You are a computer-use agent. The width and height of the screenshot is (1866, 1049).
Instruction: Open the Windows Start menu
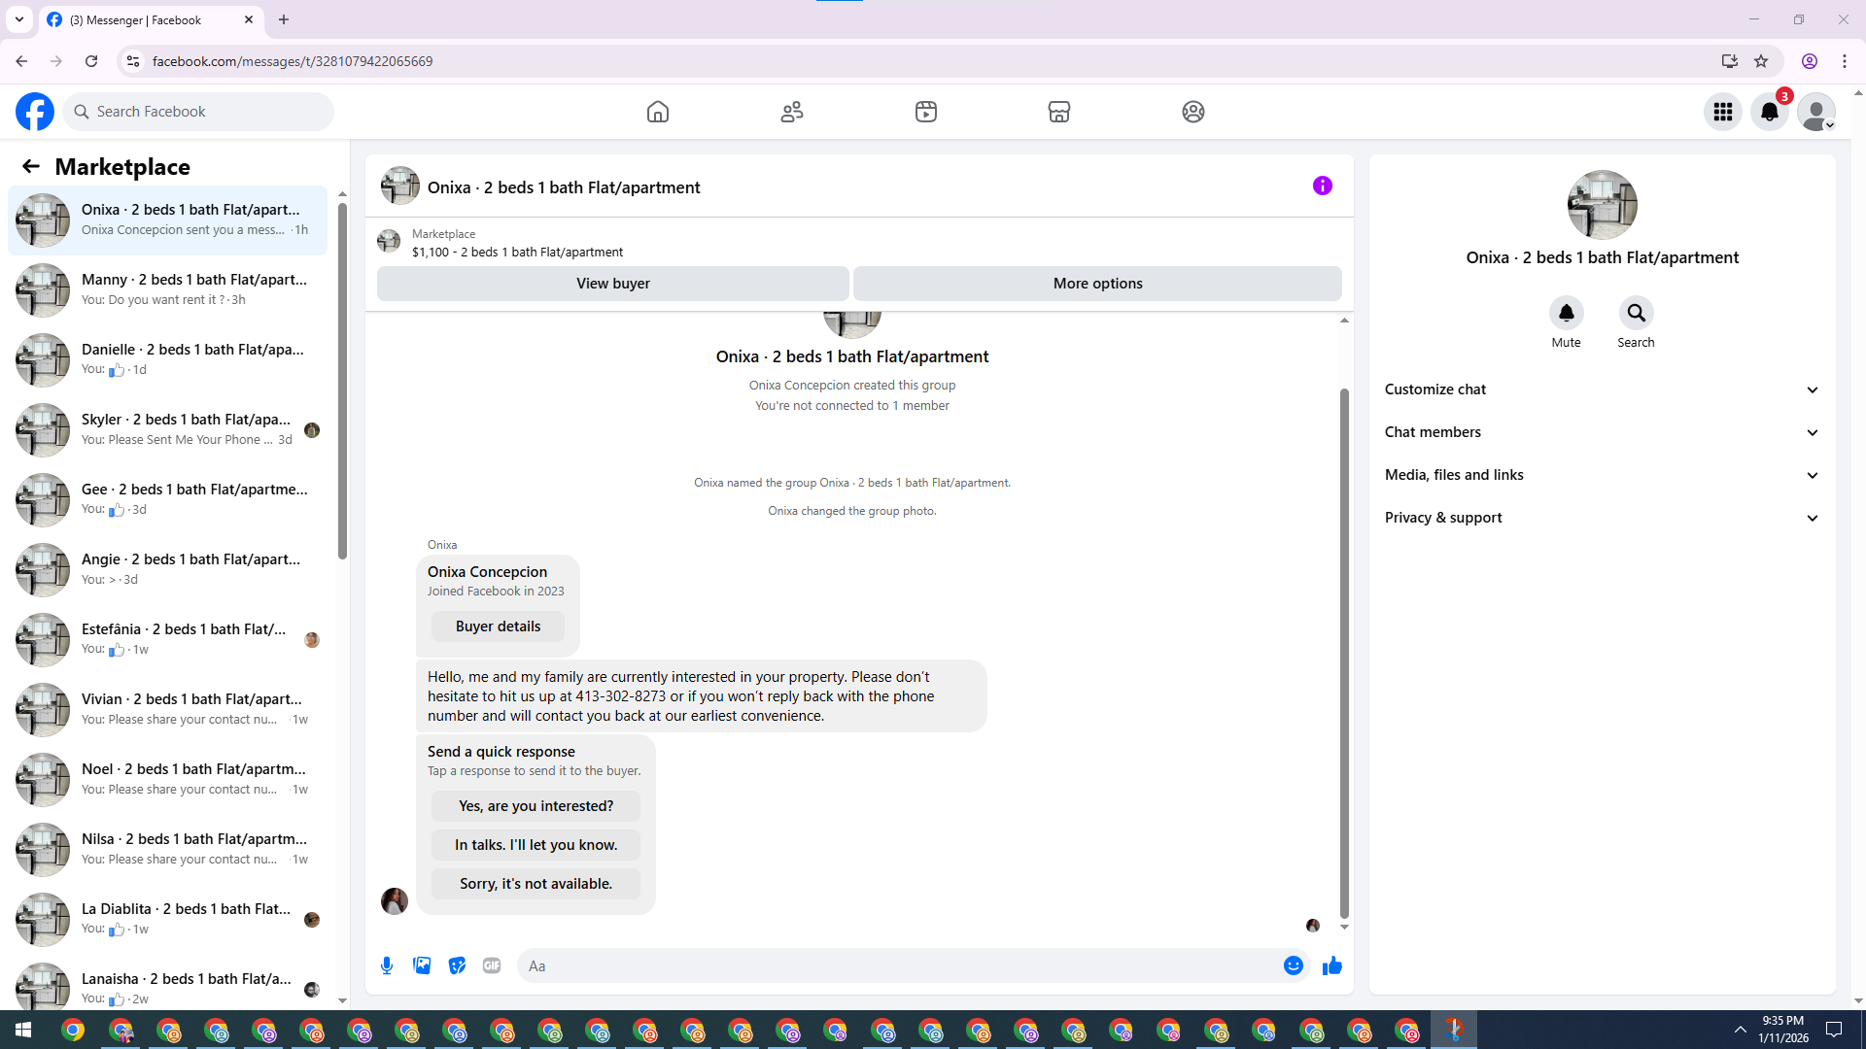tap(23, 1030)
